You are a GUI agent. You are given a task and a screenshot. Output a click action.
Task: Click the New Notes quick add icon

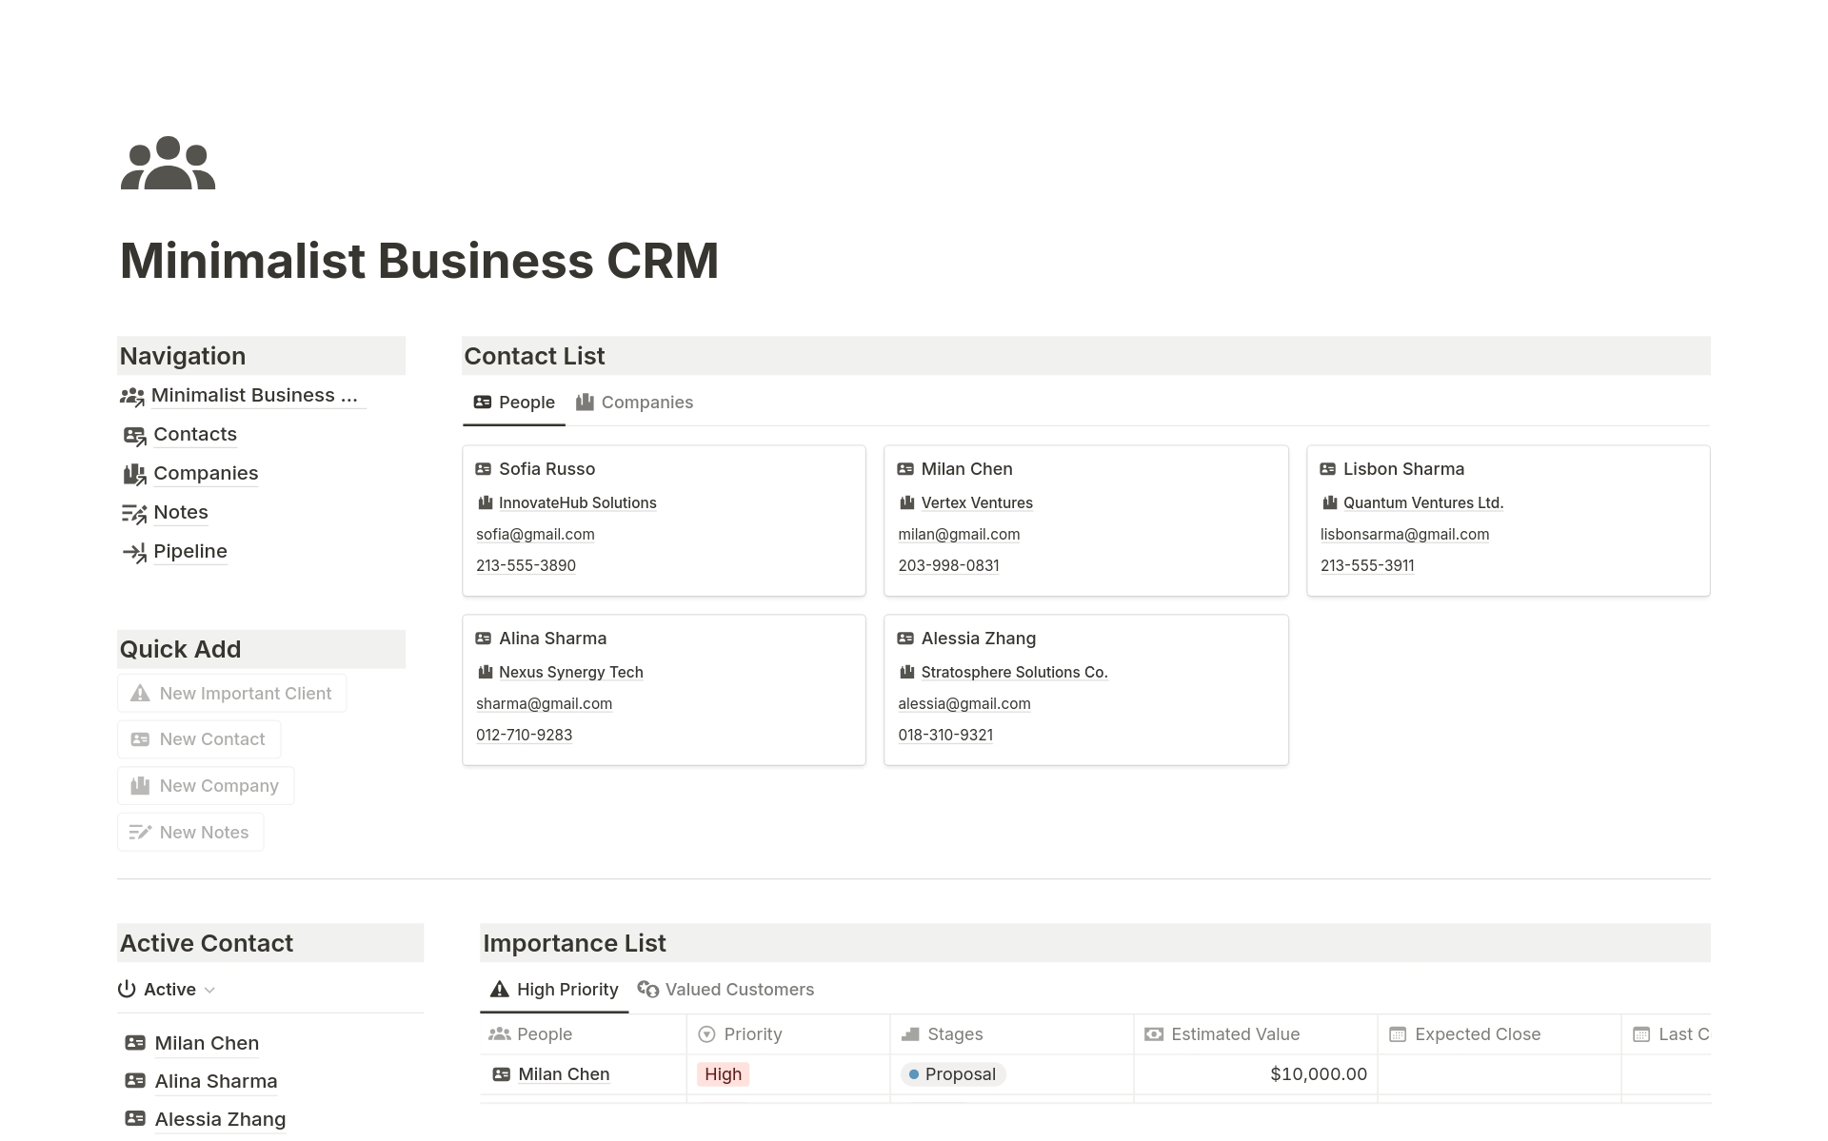click(x=141, y=831)
